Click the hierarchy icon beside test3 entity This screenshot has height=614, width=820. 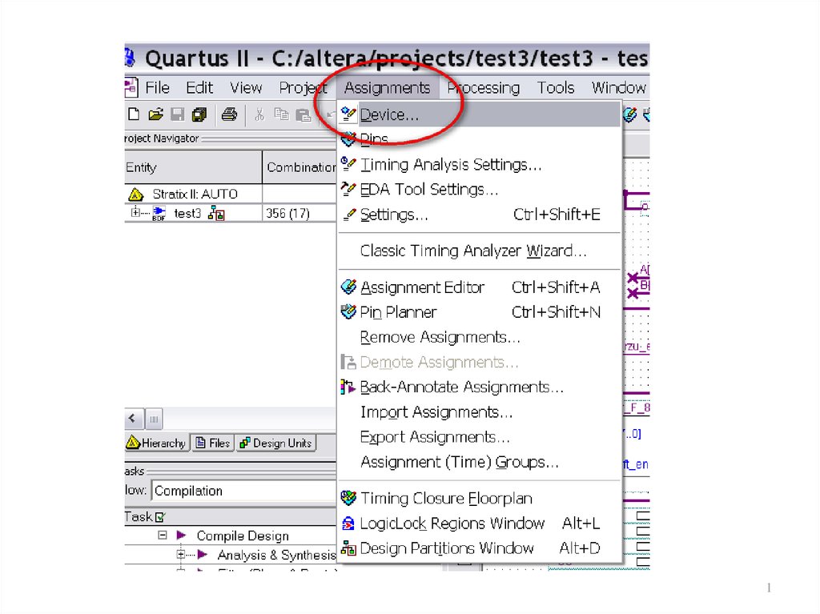click(216, 214)
